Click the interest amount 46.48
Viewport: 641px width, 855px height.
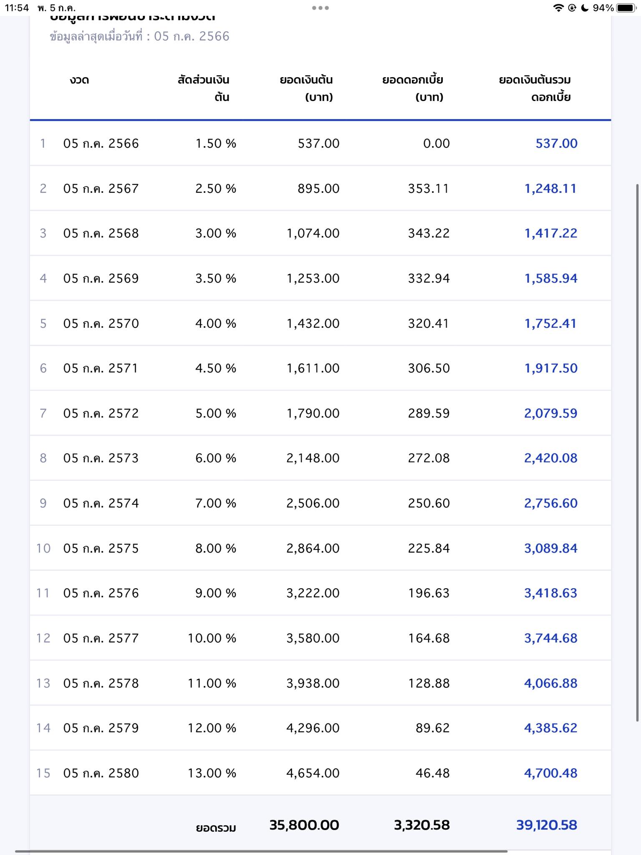(433, 773)
